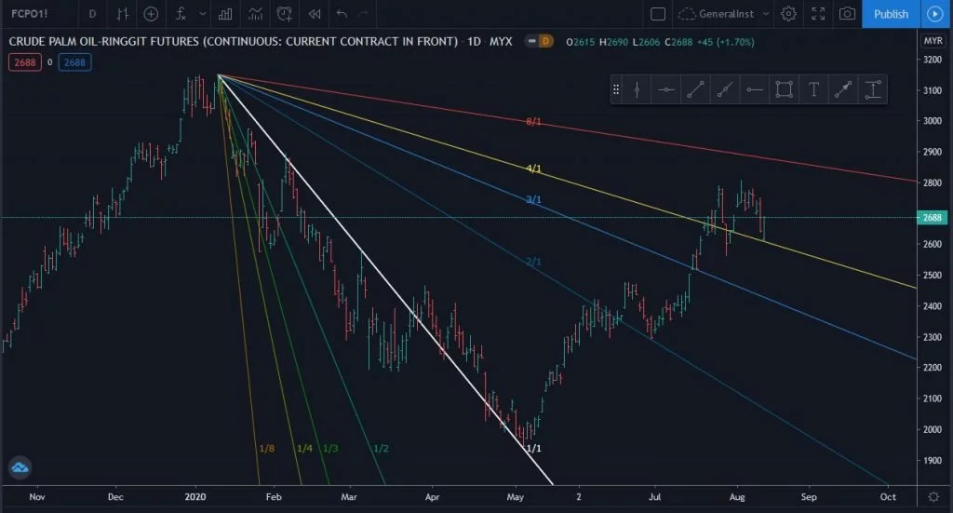The height and width of the screenshot is (513, 953).
Task: Open the GeneralInst layout dropdown
Action: [724, 14]
